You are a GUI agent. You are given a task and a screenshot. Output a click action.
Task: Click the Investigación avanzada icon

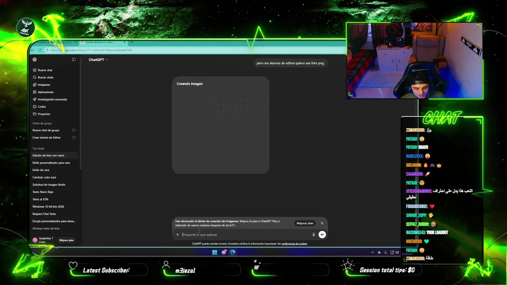35,99
